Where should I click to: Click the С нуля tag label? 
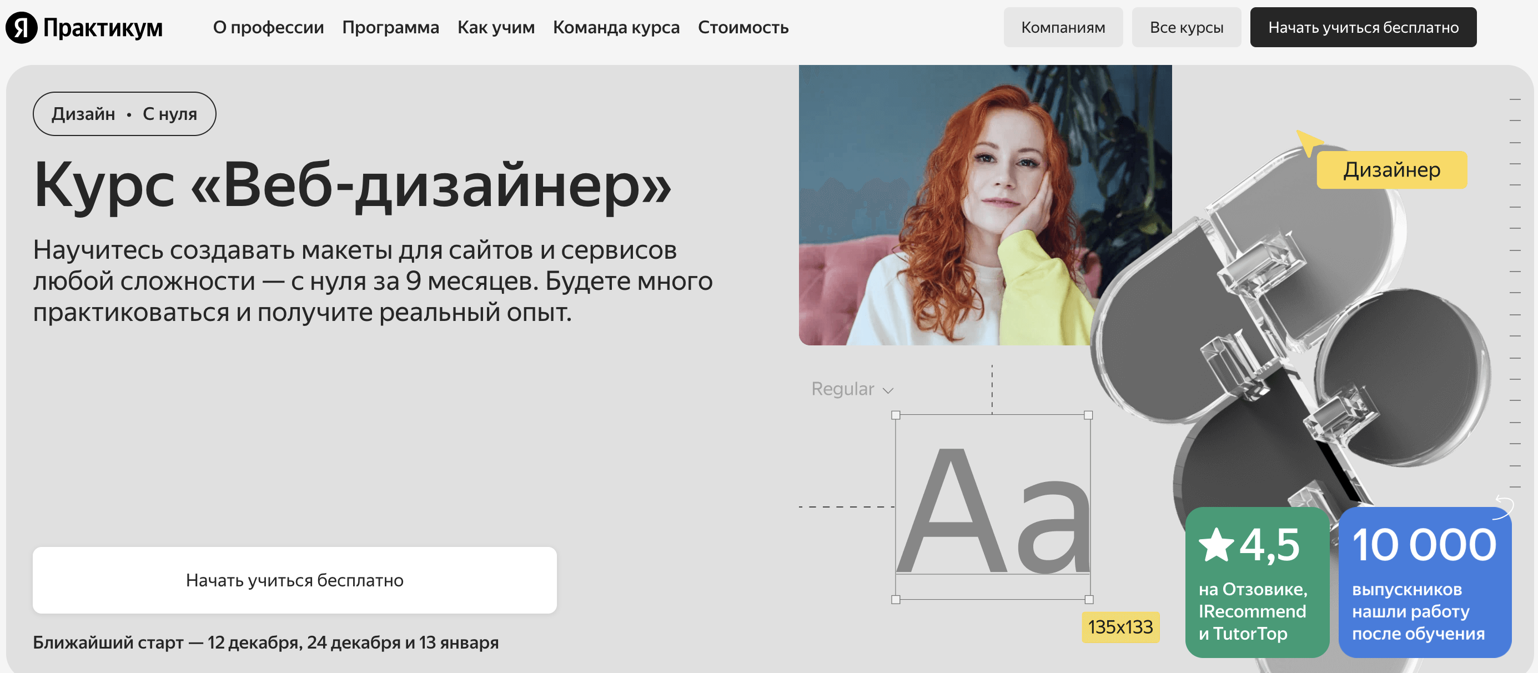[169, 113]
